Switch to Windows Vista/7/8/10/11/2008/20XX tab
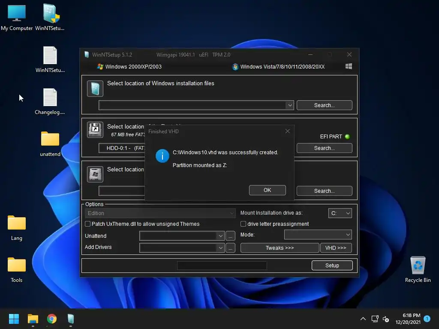This screenshot has width=439, height=329. [x=279, y=66]
